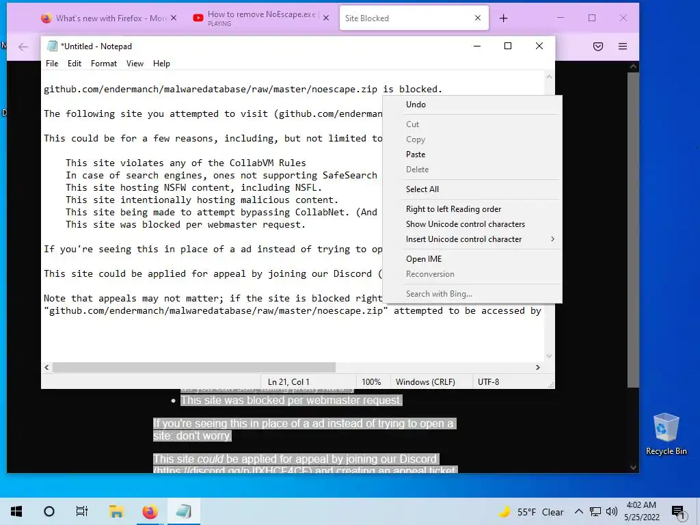Switch to What's new with Firefox tab
Screen dimensions: 700x525
click(109, 18)
